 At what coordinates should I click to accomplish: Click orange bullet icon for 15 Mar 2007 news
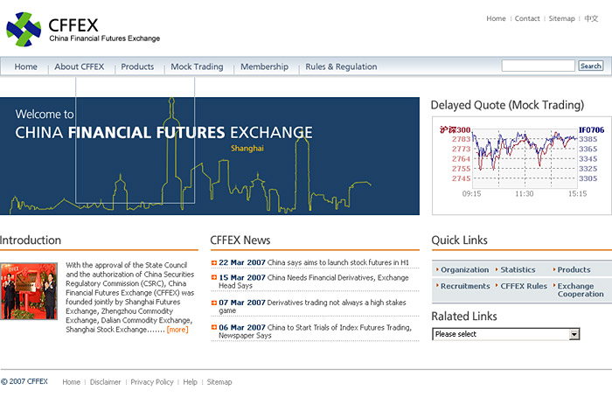click(x=214, y=277)
